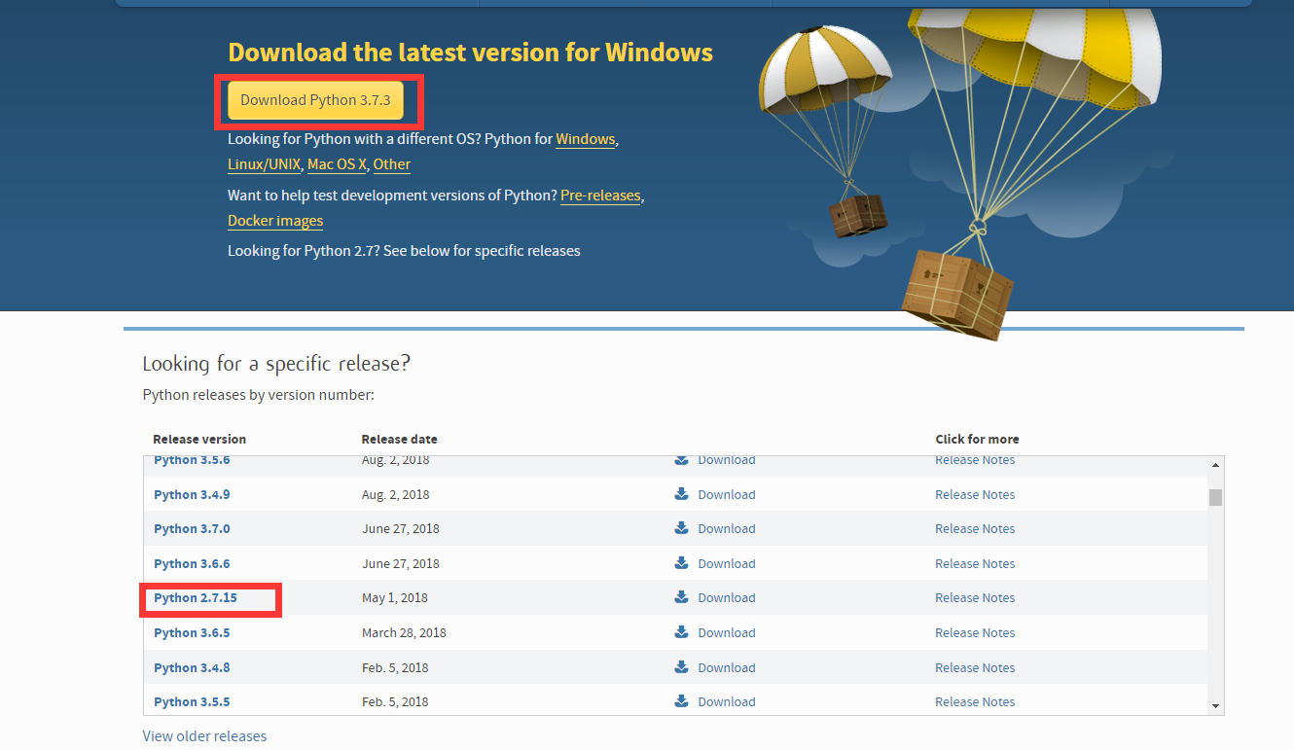Click the 'Looking for a specific release?' heading

(276, 364)
